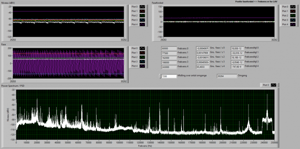The image size is (300, 149).
Task: Click the Positiv faseforskel note text
Action: (256, 1)
